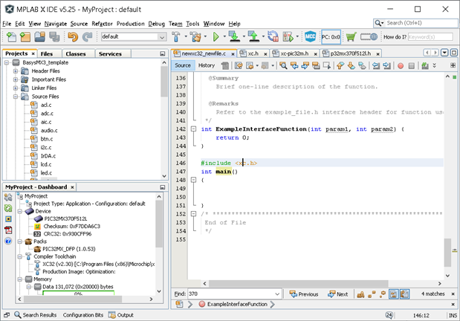Open the Output window button

coord(121,315)
